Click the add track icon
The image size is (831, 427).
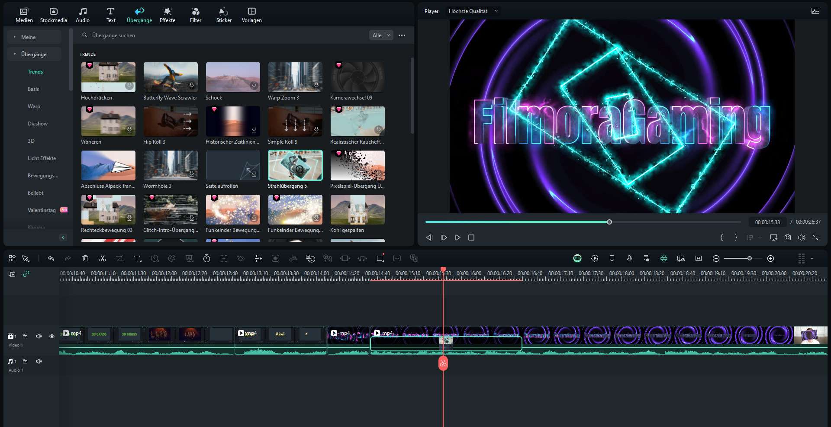click(x=12, y=274)
